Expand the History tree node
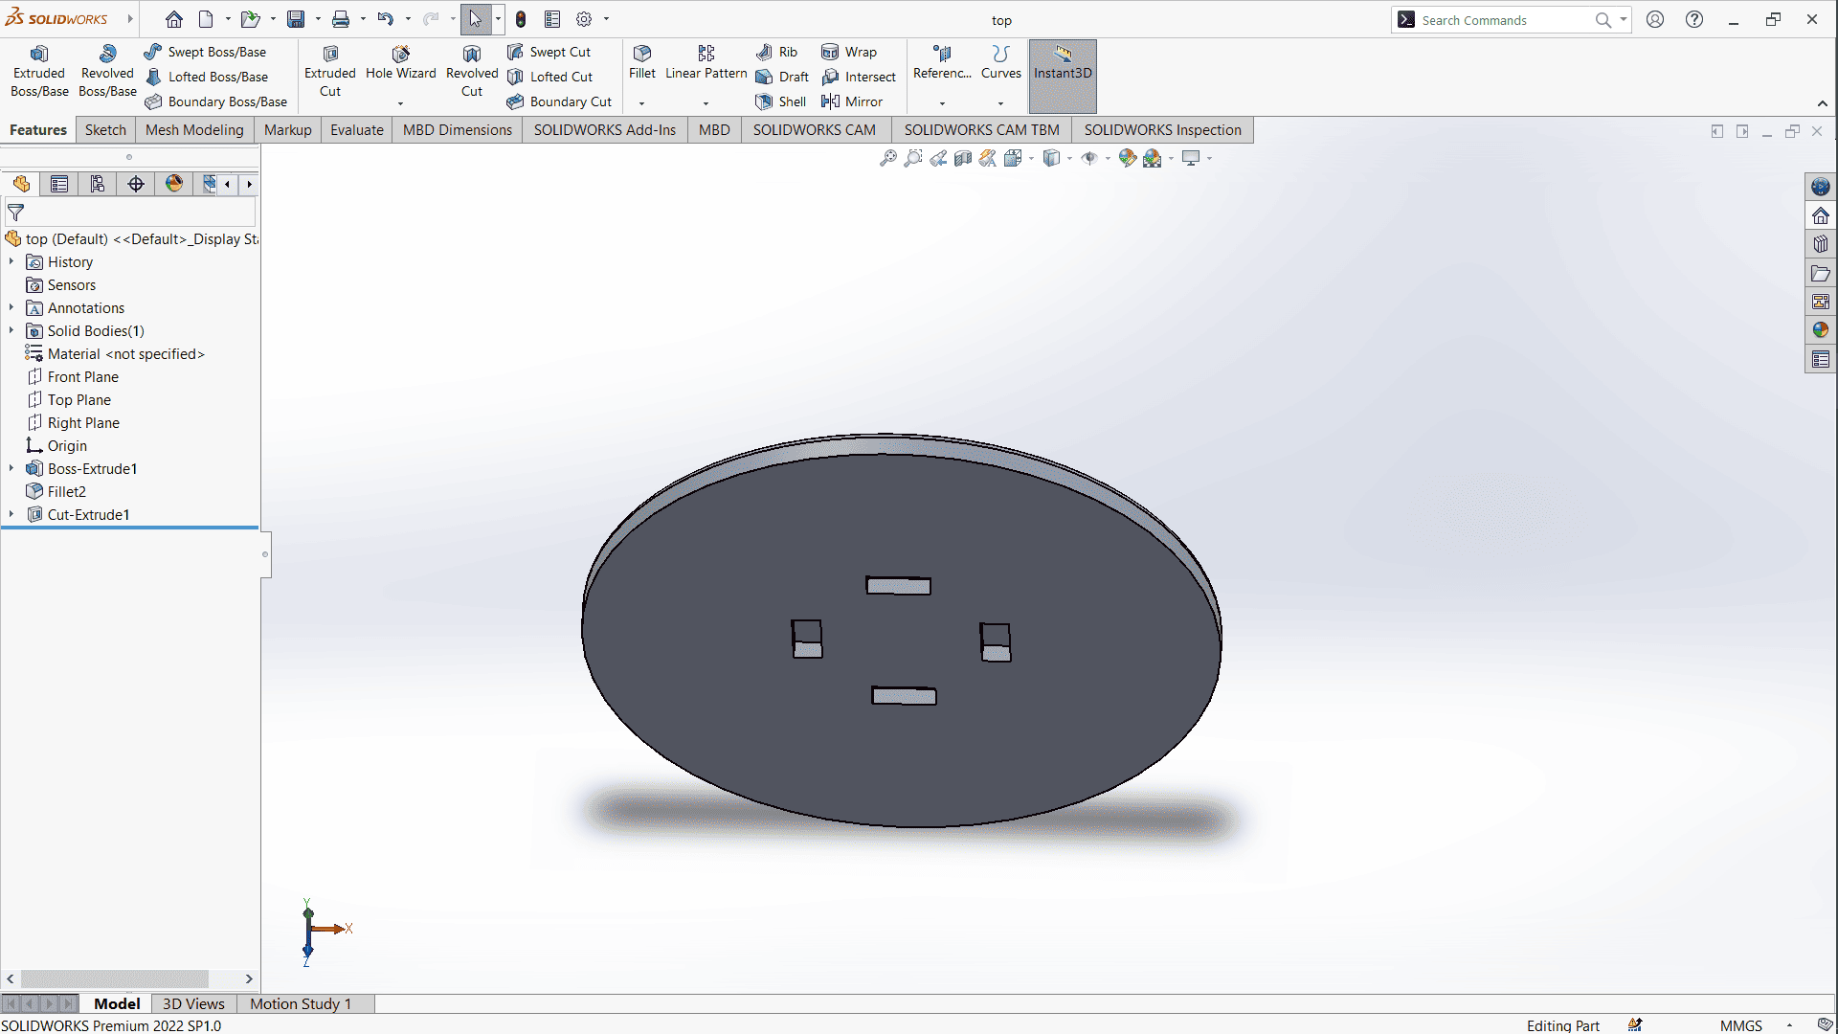This screenshot has height=1034, width=1838. click(11, 261)
